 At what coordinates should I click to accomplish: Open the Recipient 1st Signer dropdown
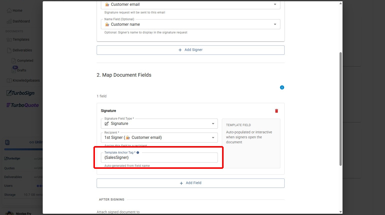159,138
